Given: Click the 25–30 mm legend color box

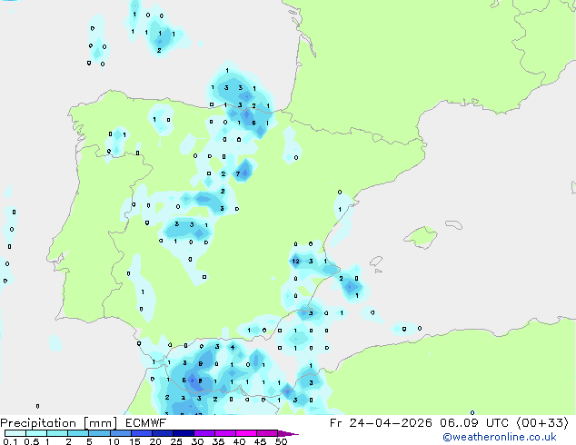Looking at the screenshot, I should click(183, 433).
